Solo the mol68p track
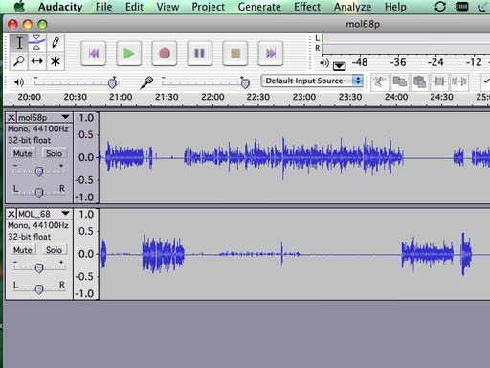Image resolution: width=490 pixels, height=368 pixels. (x=54, y=153)
